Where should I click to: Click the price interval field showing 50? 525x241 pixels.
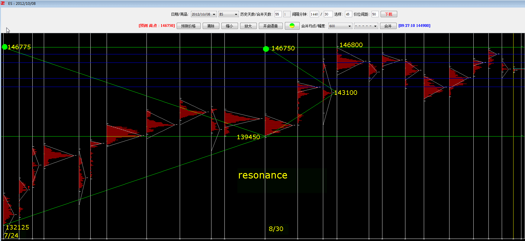click(x=375, y=14)
